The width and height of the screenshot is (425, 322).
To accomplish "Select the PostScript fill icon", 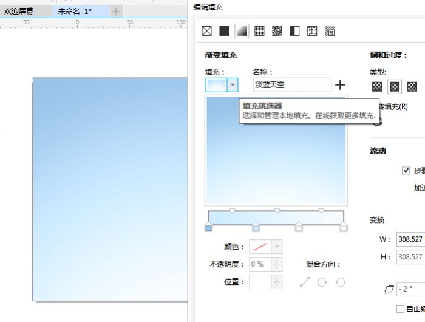I will click(330, 31).
